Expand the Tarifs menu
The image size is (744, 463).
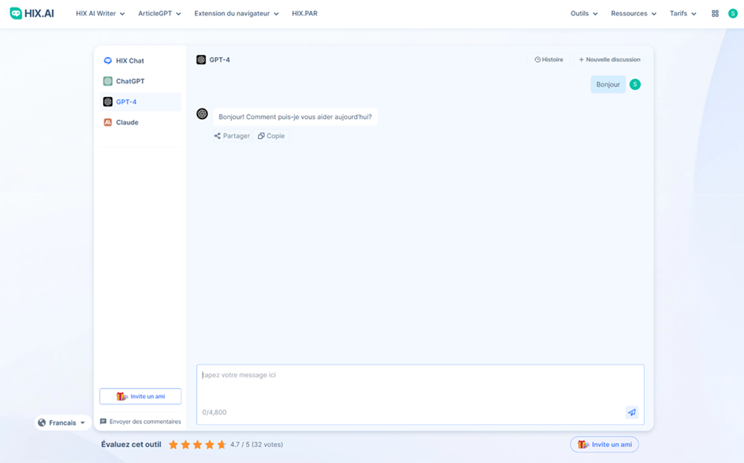(x=683, y=14)
